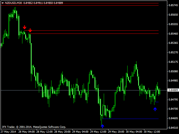Select the blue up arrow near 30 May 12:00
The width and height of the screenshot is (179, 134).
[155, 109]
